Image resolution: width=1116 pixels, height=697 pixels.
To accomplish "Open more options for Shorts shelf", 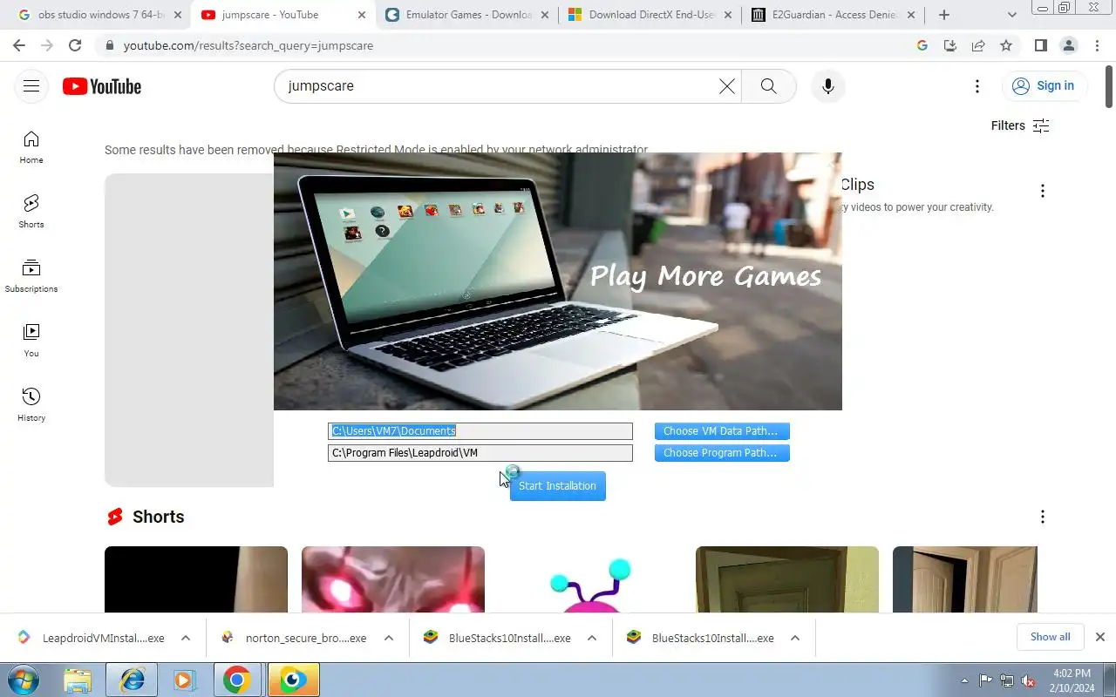I will tap(1043, 517).
